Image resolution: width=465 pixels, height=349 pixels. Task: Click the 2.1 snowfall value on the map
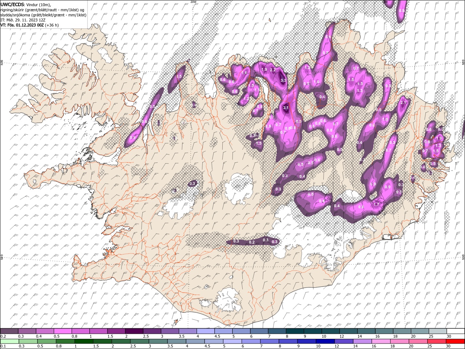[x=403, y=103]
